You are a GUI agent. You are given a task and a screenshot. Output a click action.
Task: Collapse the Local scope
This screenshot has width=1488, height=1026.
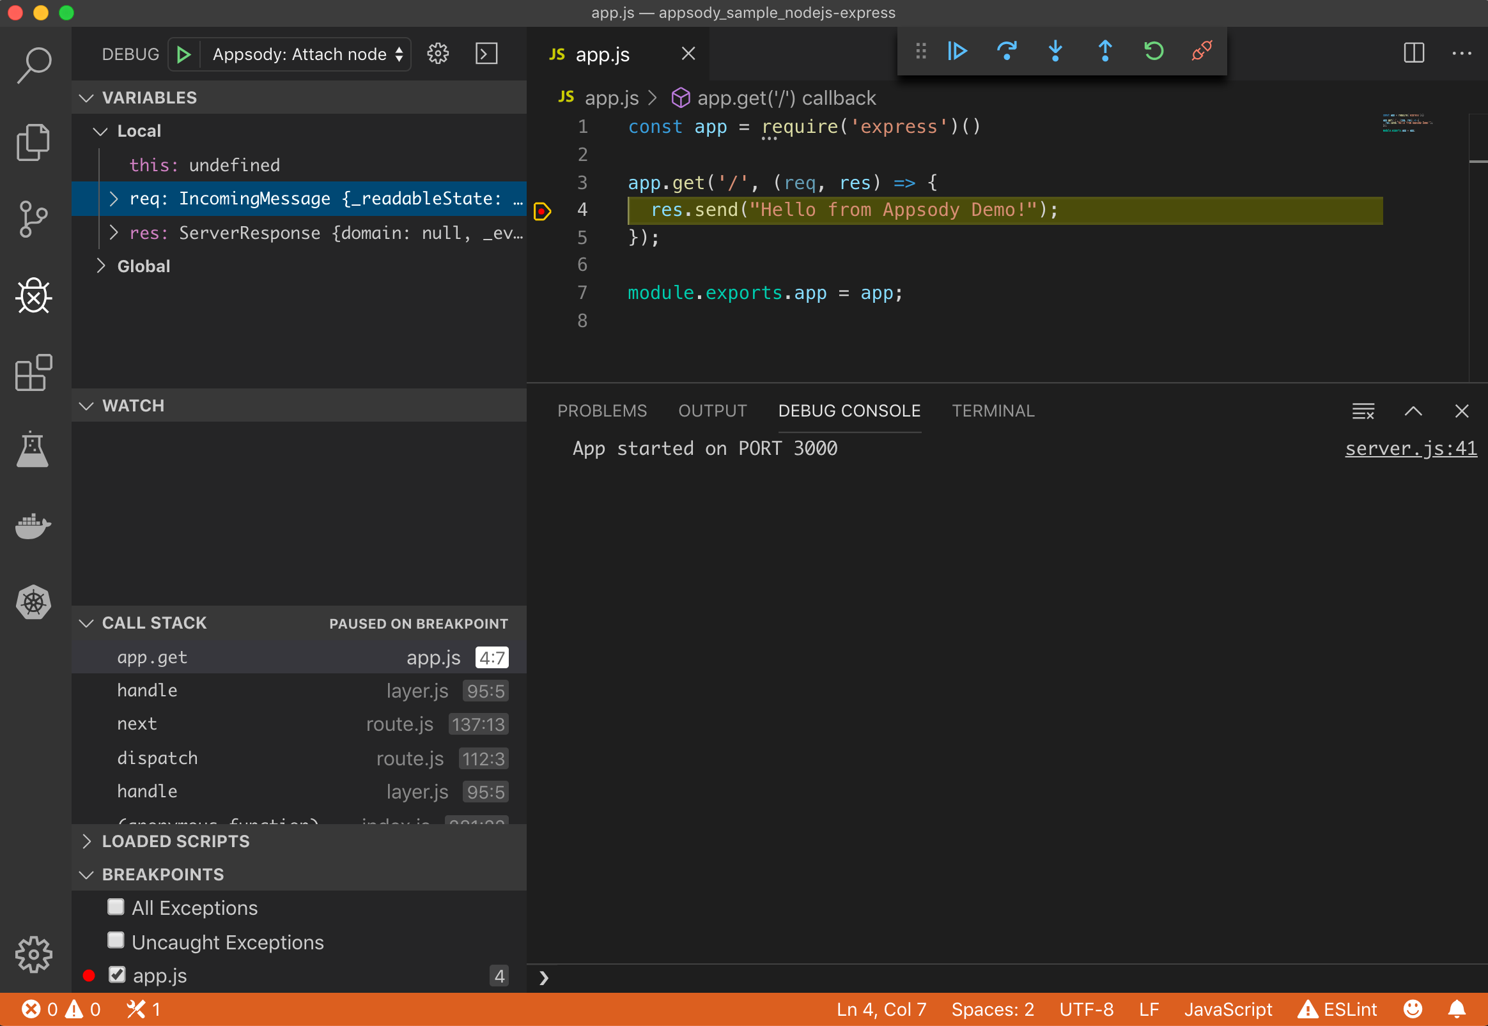pyautogui.click(x=100, y=132)
